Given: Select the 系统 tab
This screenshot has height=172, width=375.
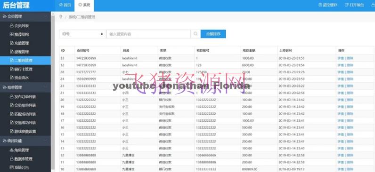Looking at the screenshot, I should (x=84, y=5).
